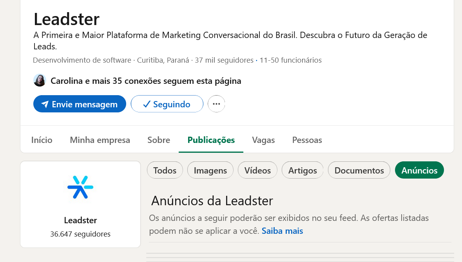
Task: Filter posts by Documentos
Action: point(359,170)
